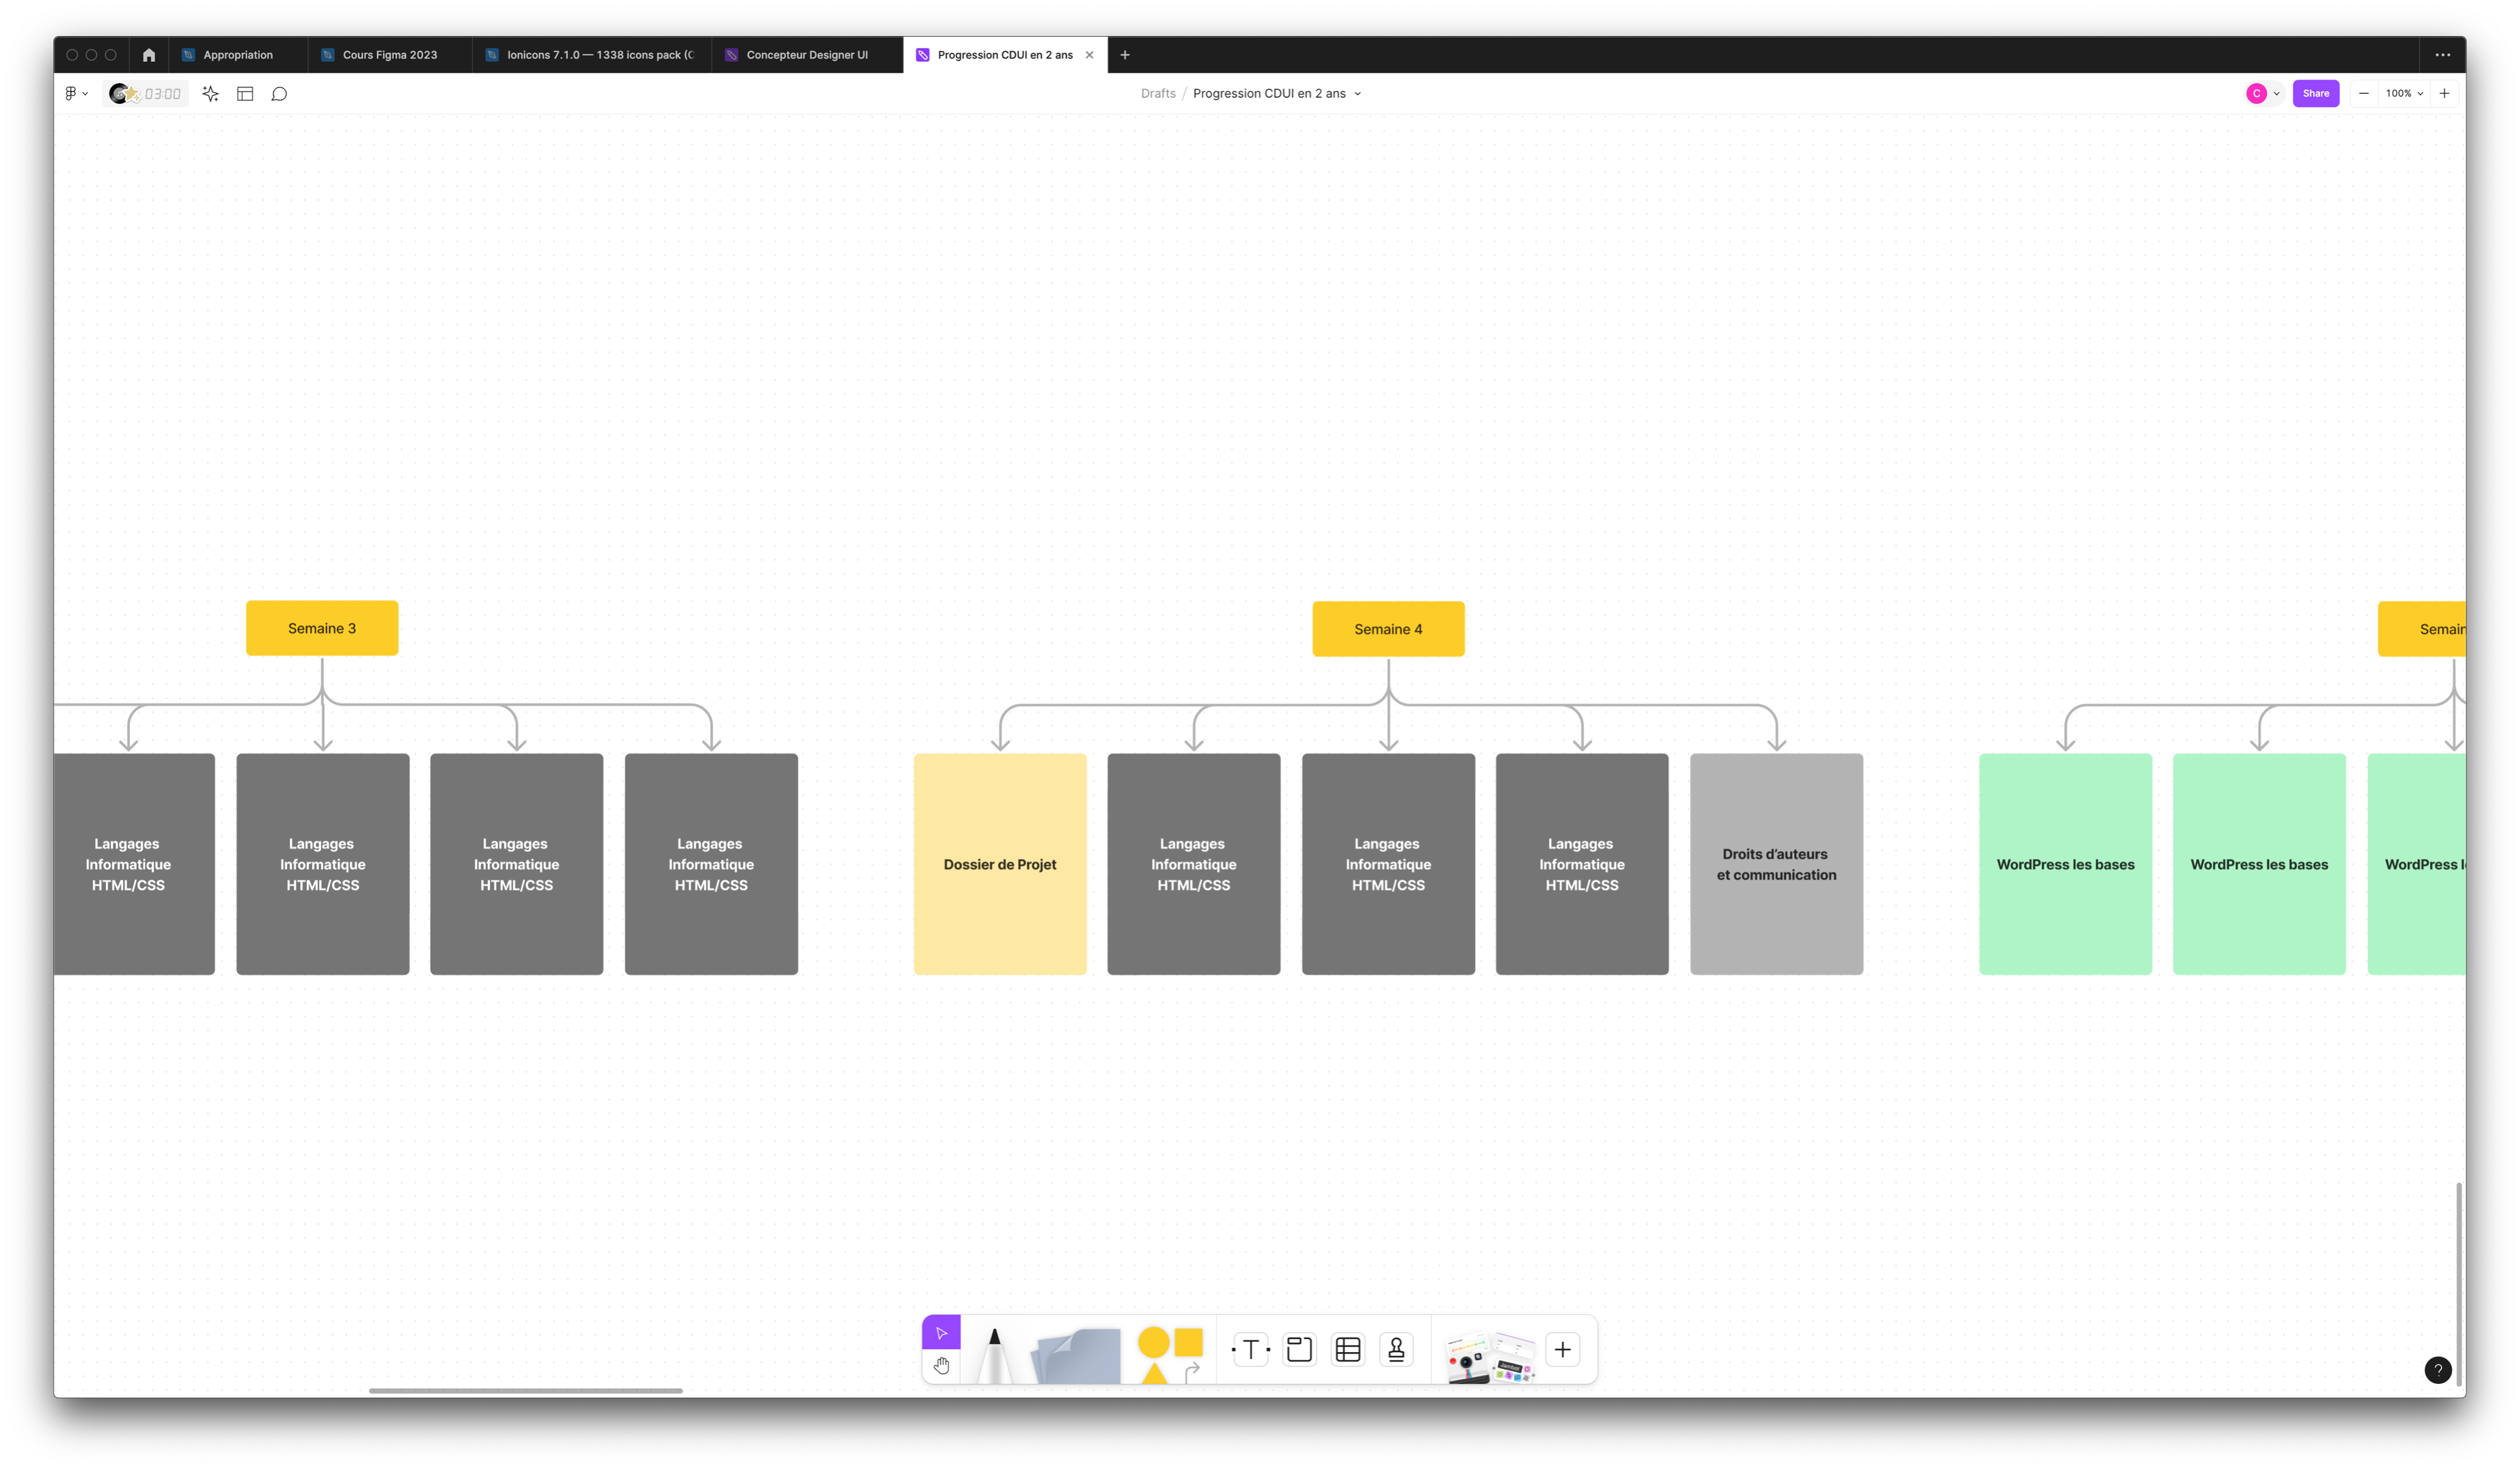Open the Stamp tool
Viewport: 2520px width, 1469px height.
[1396, 1350]
